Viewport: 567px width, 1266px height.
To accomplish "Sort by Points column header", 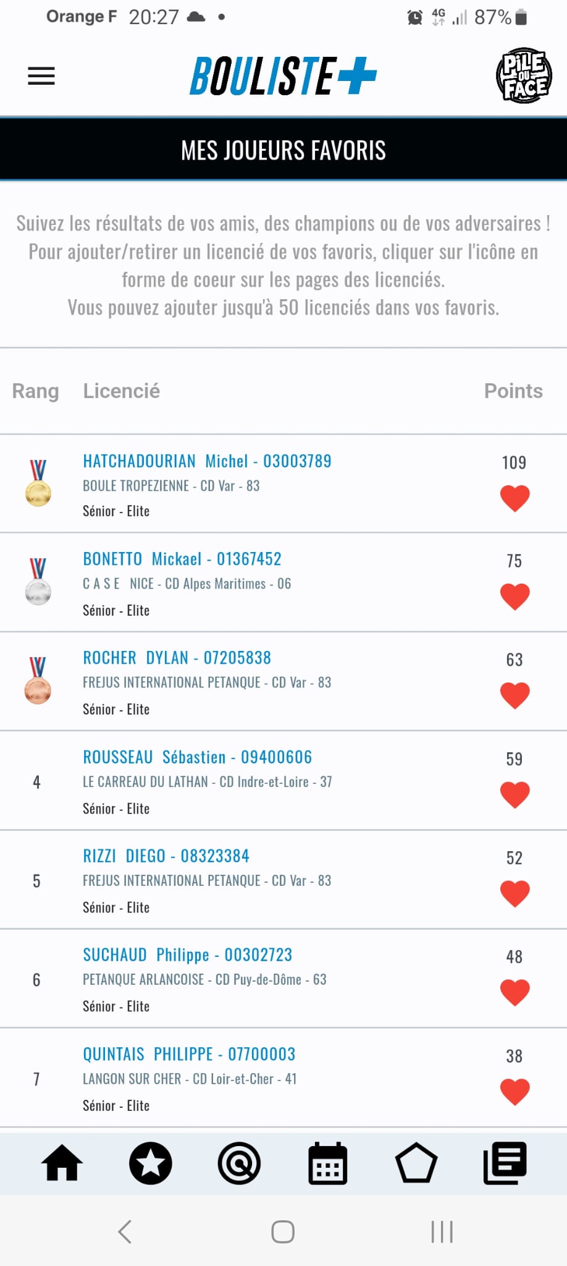I will [513, 391].
